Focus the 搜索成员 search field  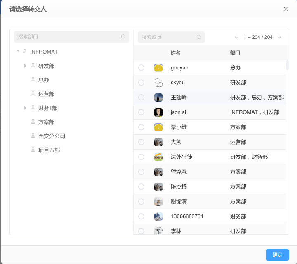pyautogui.click(x=171, y=37)
